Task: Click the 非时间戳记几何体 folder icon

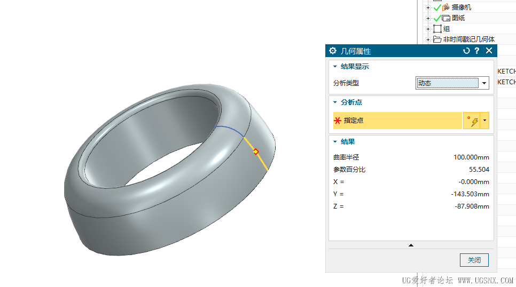Action: [x=437, y=39]
